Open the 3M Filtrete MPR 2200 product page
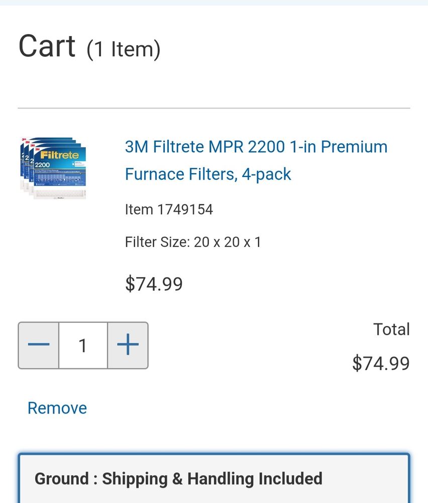 coord(256,160)
